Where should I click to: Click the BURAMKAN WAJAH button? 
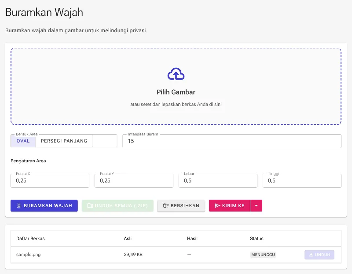44,205
